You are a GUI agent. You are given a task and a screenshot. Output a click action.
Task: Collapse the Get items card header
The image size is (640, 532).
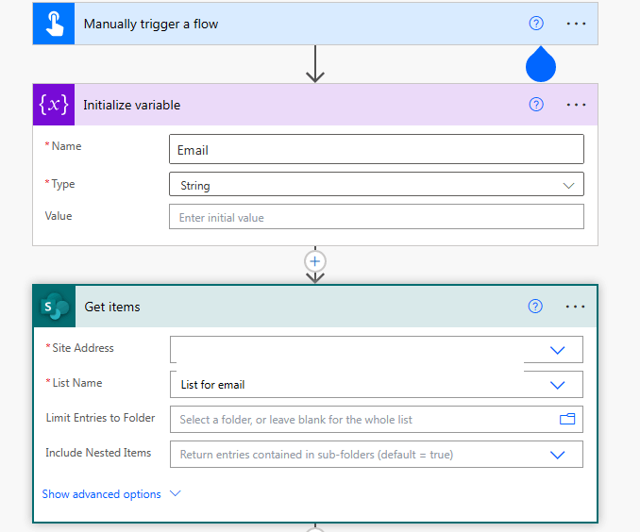coord(315,307)
